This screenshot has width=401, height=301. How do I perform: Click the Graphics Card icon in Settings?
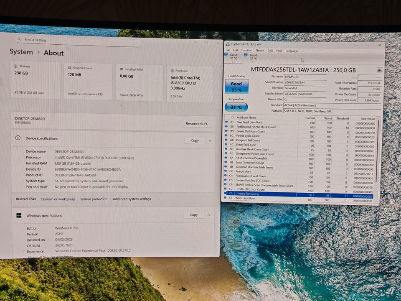pos(70,68)
